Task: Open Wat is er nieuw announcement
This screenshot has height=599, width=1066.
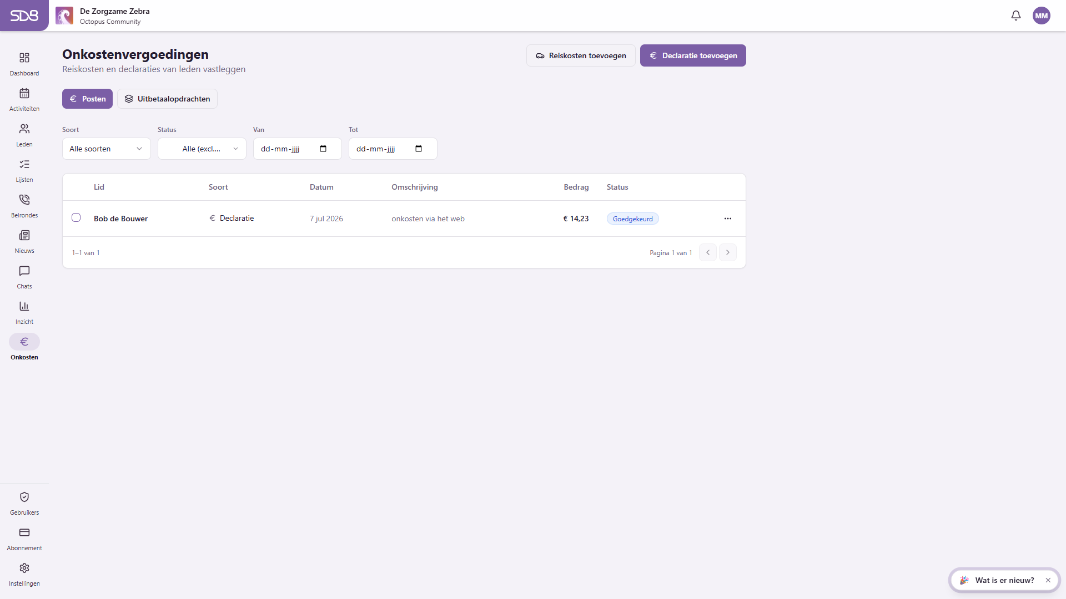Action: click(x=1004, y=580)
